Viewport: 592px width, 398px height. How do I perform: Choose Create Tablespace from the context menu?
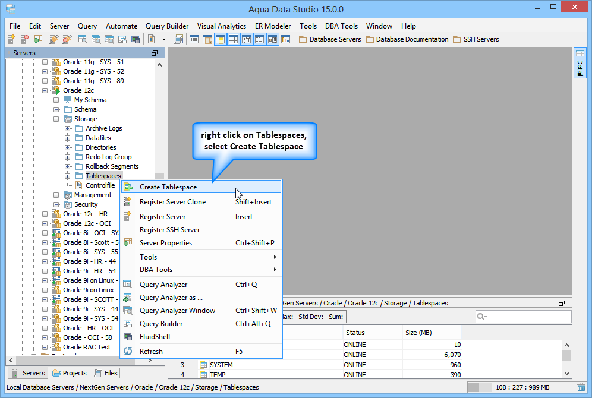(x=201, y=187)
